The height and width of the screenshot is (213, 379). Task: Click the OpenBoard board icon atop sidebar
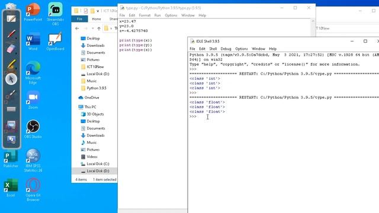(11, 18)
